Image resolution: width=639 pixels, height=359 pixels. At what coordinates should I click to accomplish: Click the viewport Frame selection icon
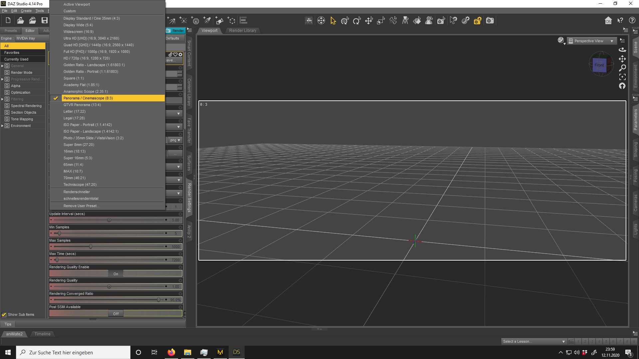(x=622, y=77)
